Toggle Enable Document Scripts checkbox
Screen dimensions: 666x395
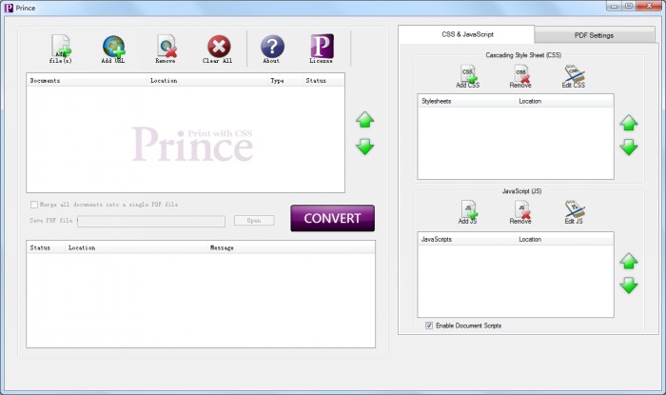click(x=429, y=326)
